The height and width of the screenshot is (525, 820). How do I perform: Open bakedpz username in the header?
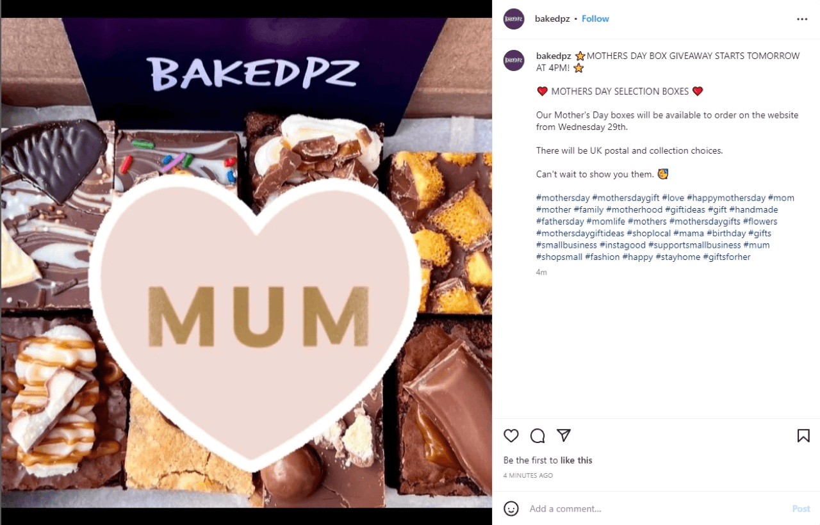click(x=552, y=19)
